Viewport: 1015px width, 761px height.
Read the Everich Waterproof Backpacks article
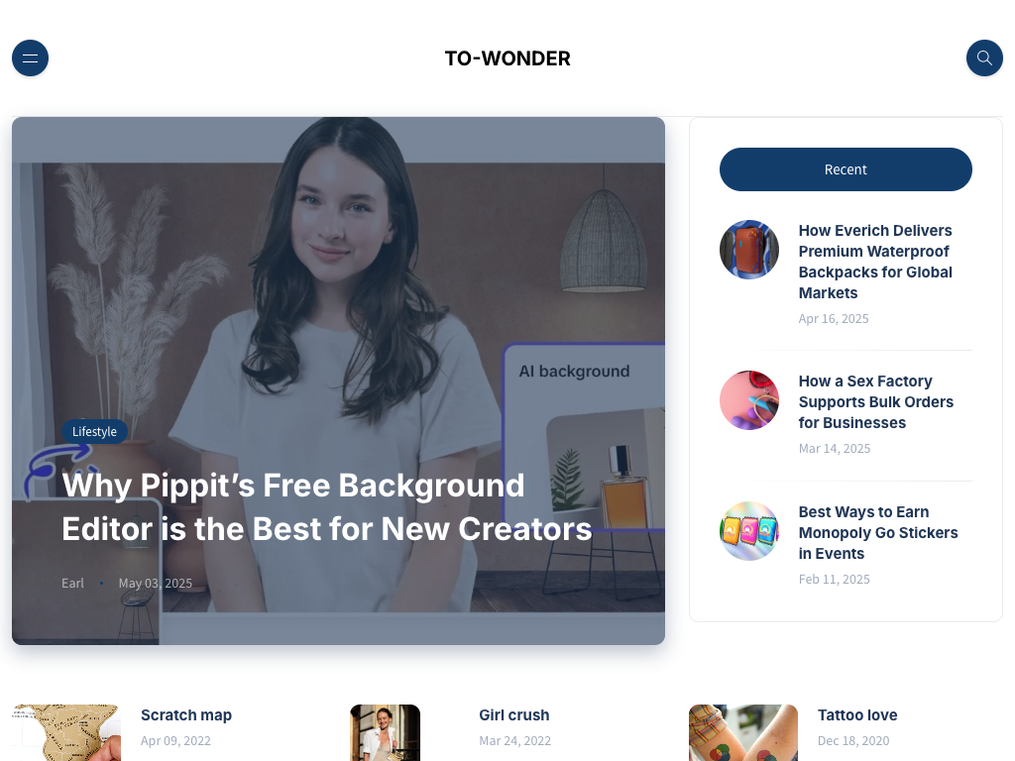click(x=875, y=262)
